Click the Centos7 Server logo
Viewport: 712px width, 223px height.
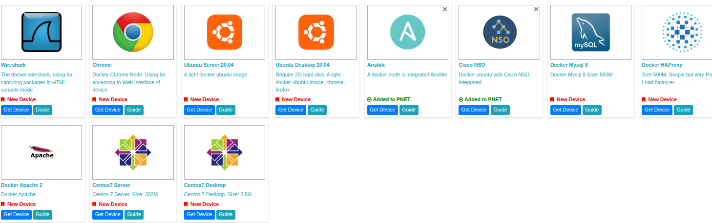pyautogui.click(x=133, y=152)
